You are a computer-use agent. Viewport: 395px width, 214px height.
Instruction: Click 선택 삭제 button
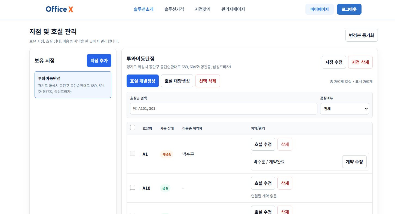pos(208,81)
